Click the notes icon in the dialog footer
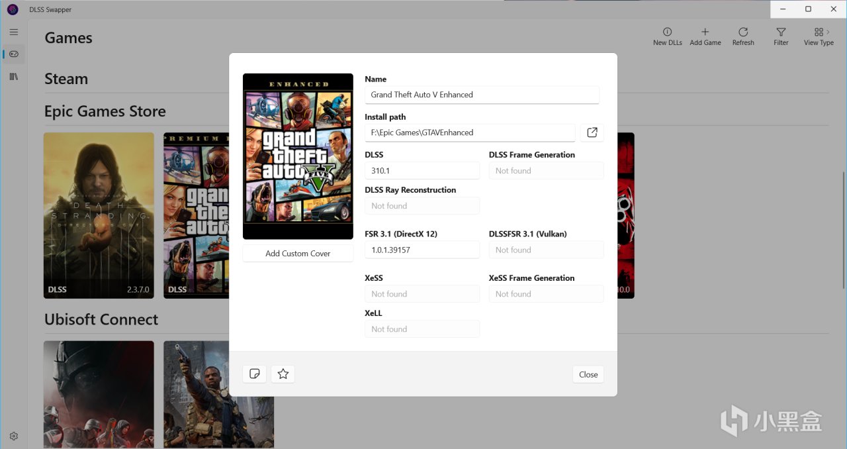The width and height of the screenshot is (847, 449). 255,374
